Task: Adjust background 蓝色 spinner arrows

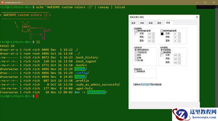Action: [x=179, y=41]
